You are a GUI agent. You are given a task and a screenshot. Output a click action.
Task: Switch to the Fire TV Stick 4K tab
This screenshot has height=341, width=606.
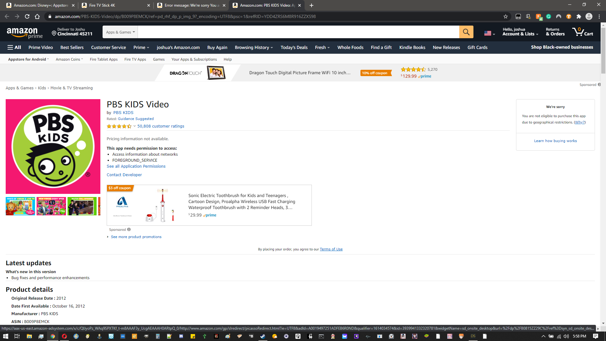pos(116,5)
